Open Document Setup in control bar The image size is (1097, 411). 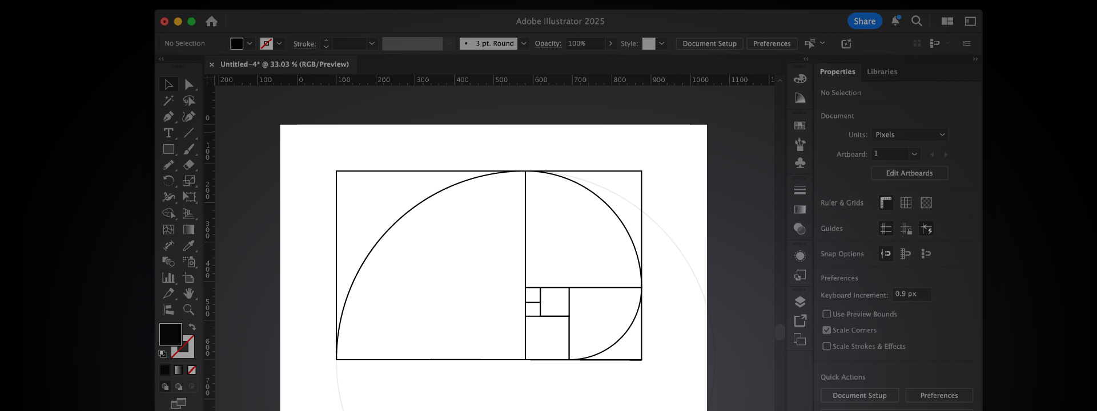709,43
